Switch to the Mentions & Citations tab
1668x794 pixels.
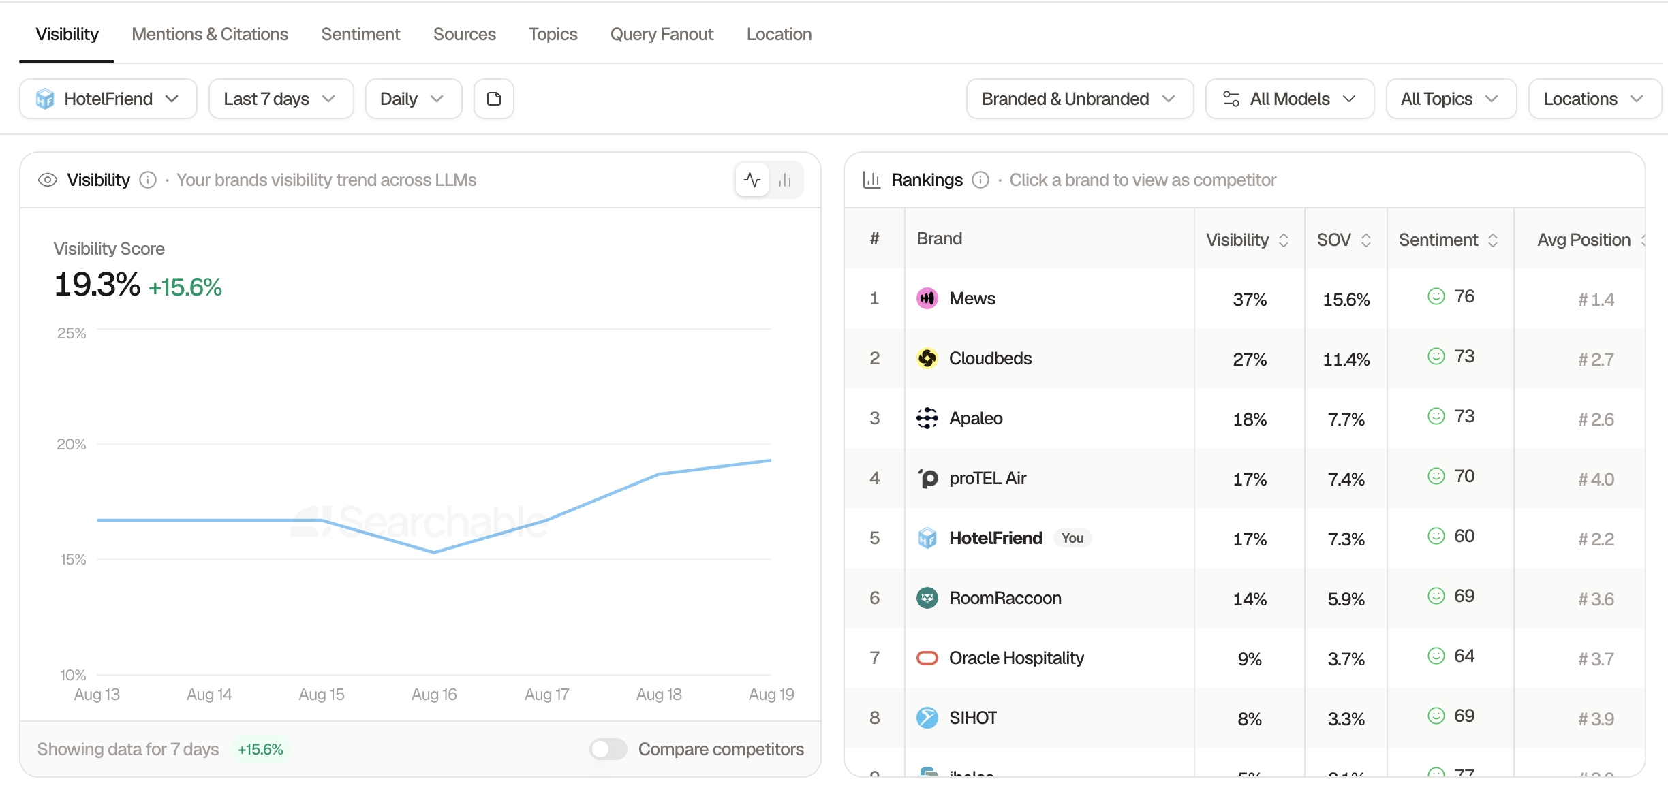point(210,34)
